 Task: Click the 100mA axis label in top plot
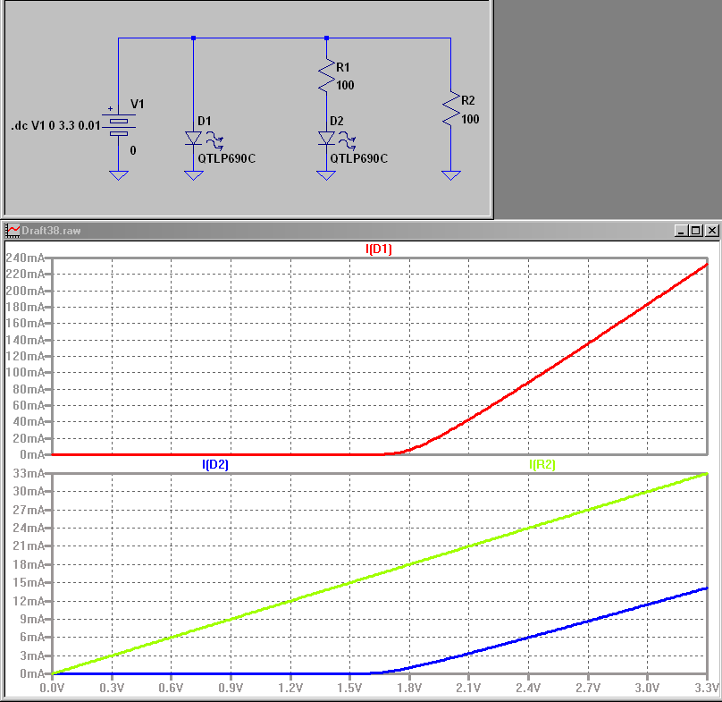coord(25,372)
